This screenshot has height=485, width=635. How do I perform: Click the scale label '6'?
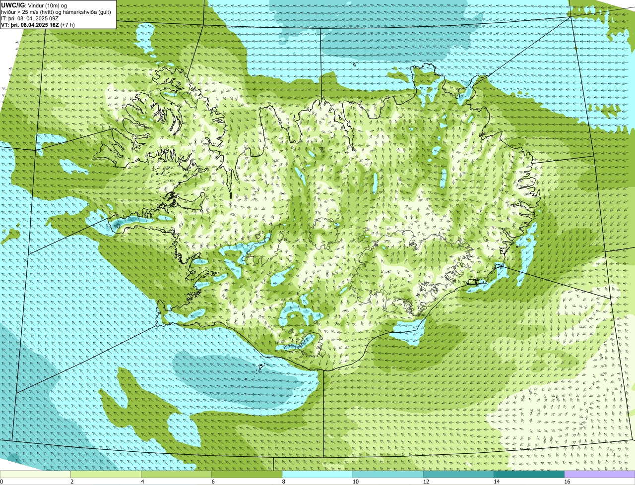[x=213, y=482]
